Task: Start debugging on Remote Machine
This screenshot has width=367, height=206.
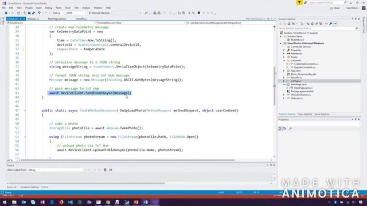Action: click(100, 13)
